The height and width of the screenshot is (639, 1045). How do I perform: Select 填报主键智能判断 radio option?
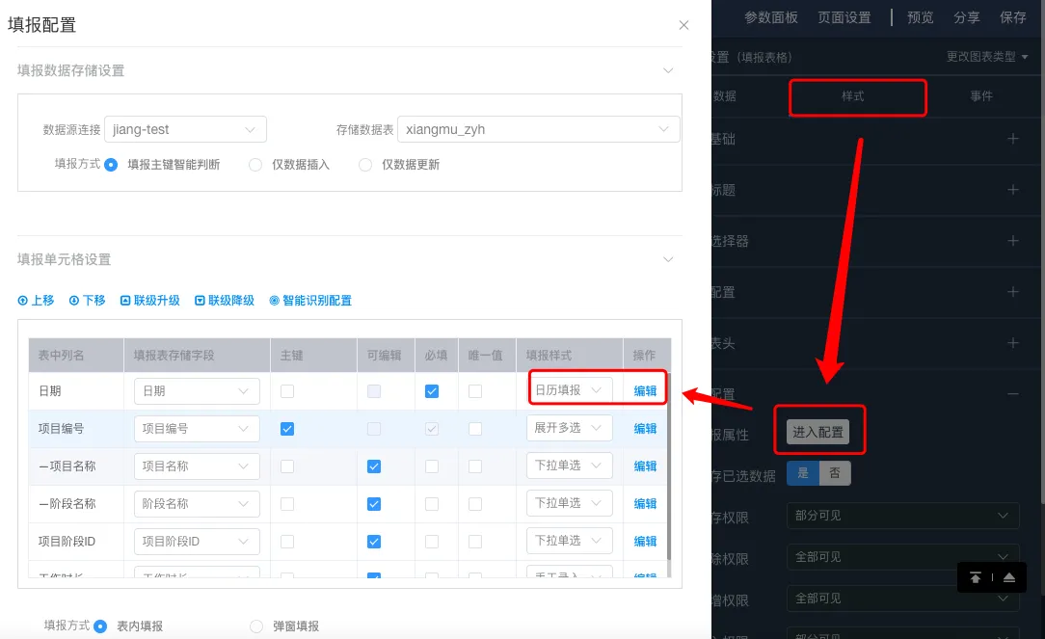click(x=111, y=165)
